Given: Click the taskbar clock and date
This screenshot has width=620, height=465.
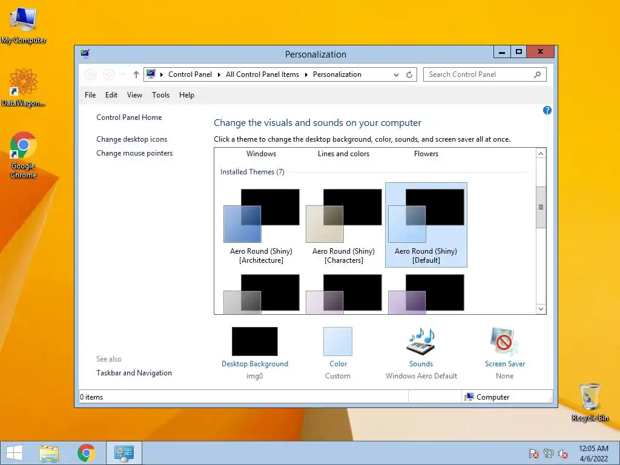Looking at the screenshot, I should (x=593, y=453).
